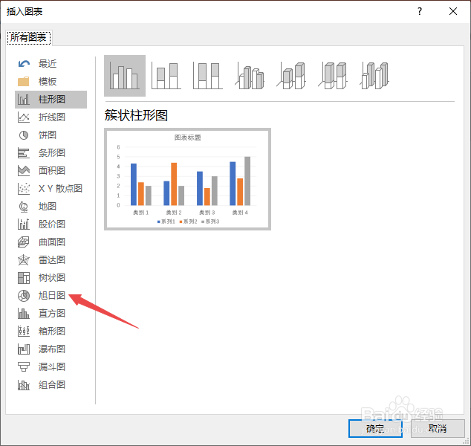Choose 直方图 category label
The height and width of the screenshot is (446, 471).
tap(52, 314)
